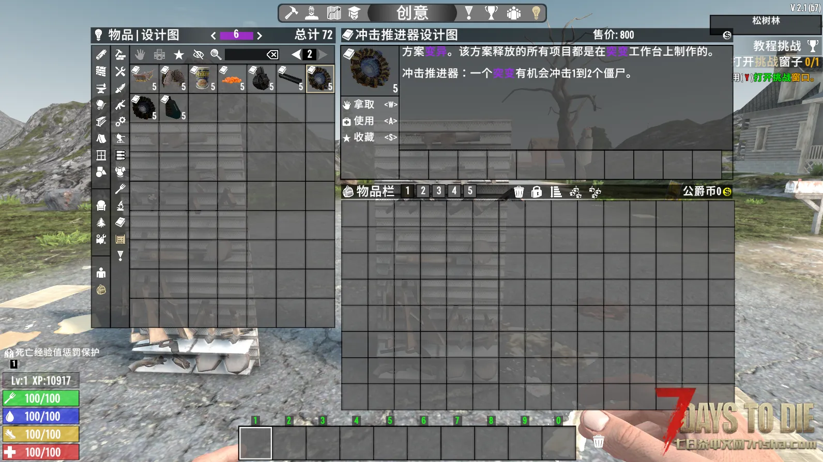Select toolbelt slot 1
Viewport: 823px width, 462px height.
(255, 443)
